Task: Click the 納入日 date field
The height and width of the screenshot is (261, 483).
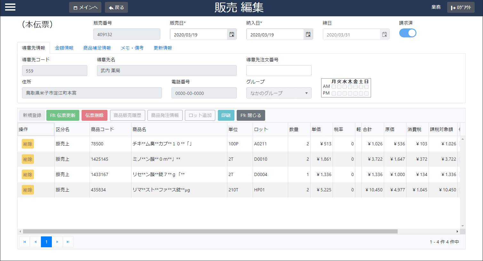Action: click(x=275, y=35)
